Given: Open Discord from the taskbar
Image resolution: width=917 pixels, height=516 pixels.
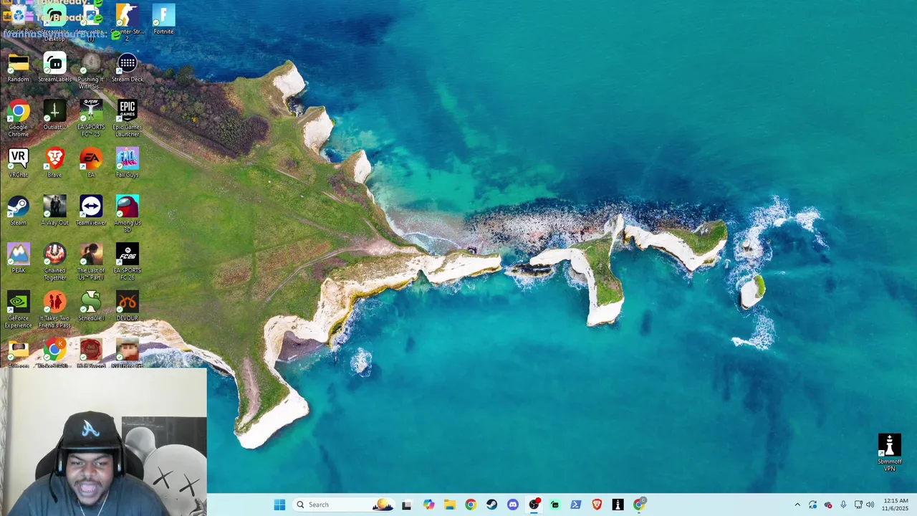Looking at the screenshot, I should 513,505.
